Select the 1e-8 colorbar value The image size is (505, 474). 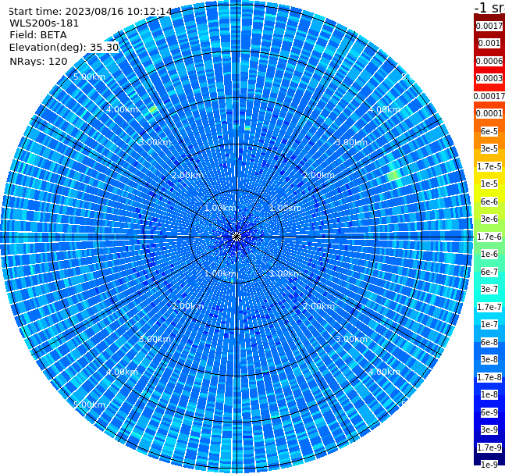pyautogui.click(x=489, y=394)
